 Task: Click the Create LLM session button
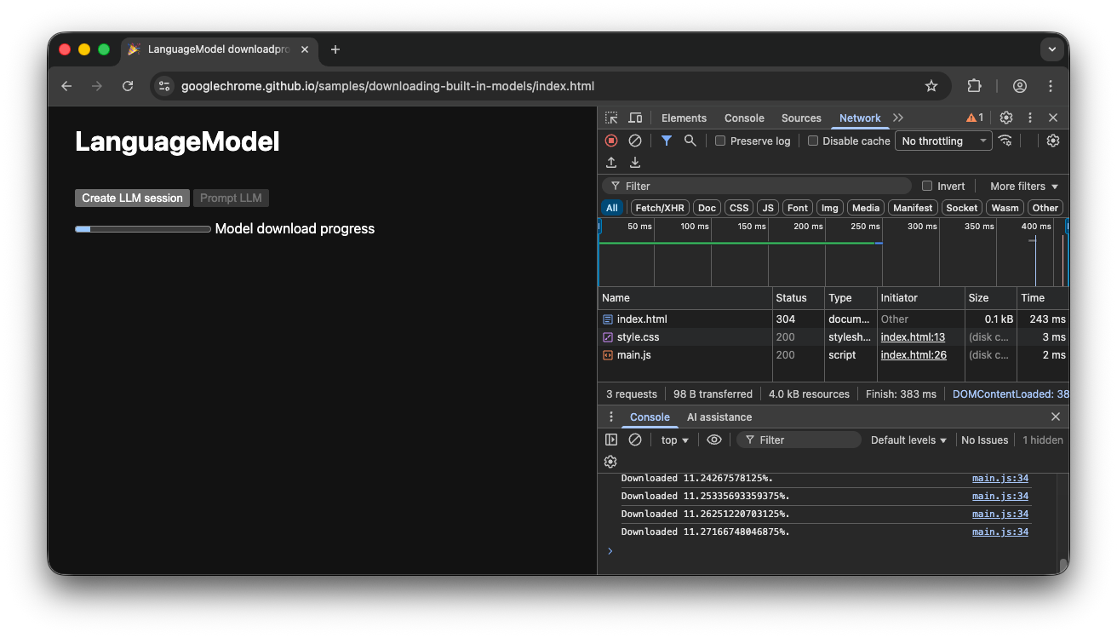click(132, 198)
